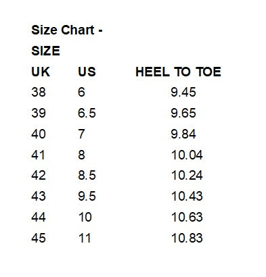Select UK size 45 entry
The image size is (266, 277).
39,238
